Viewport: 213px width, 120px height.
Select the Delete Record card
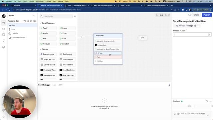(x=48, y=65)
